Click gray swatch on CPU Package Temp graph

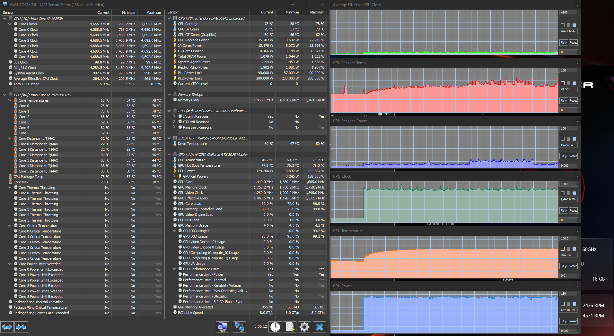point(569,83)
